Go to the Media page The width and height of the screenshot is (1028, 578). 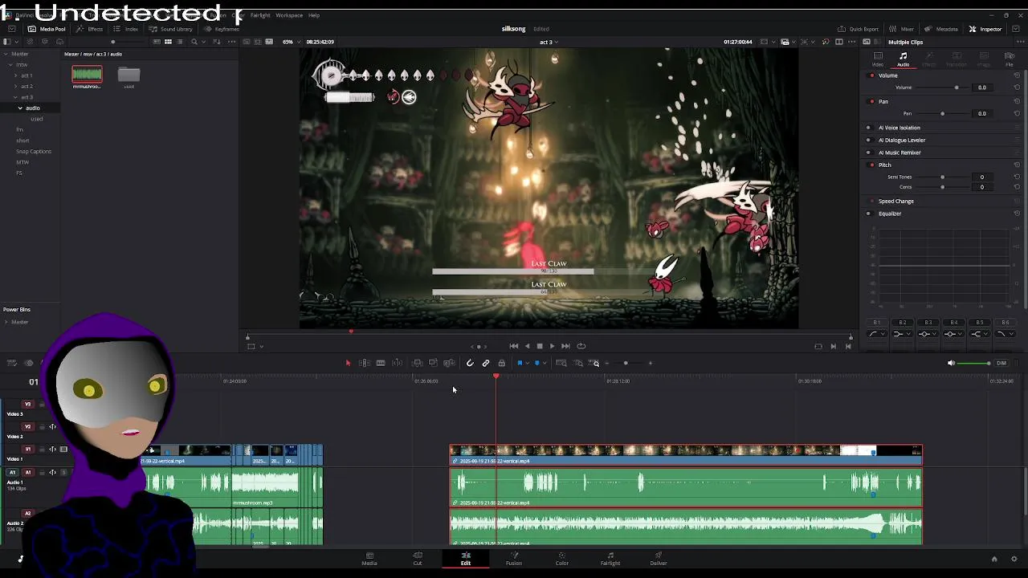click(369, 559)
